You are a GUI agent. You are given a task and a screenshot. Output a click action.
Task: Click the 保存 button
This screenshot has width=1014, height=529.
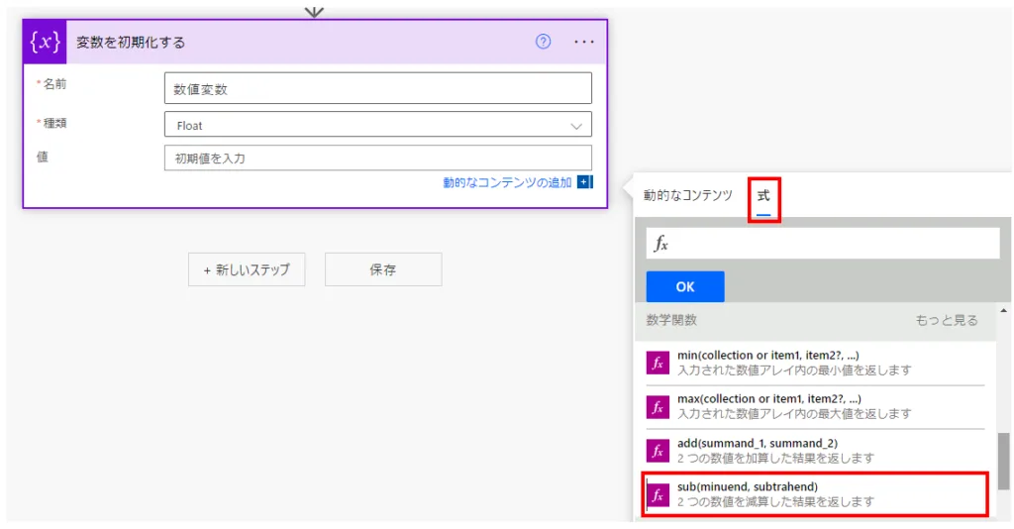pyautogui.click(x=383, y=269)
